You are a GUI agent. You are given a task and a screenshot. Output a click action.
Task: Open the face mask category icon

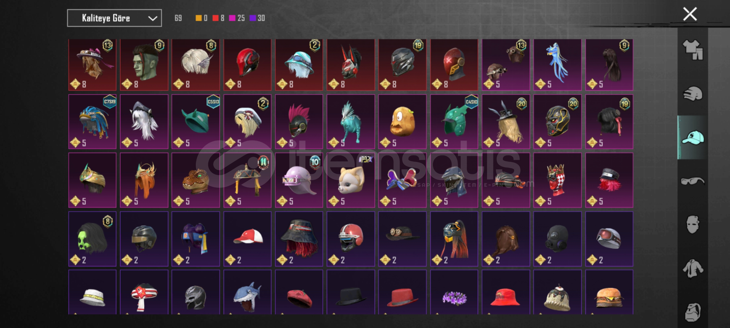[693, 224]
